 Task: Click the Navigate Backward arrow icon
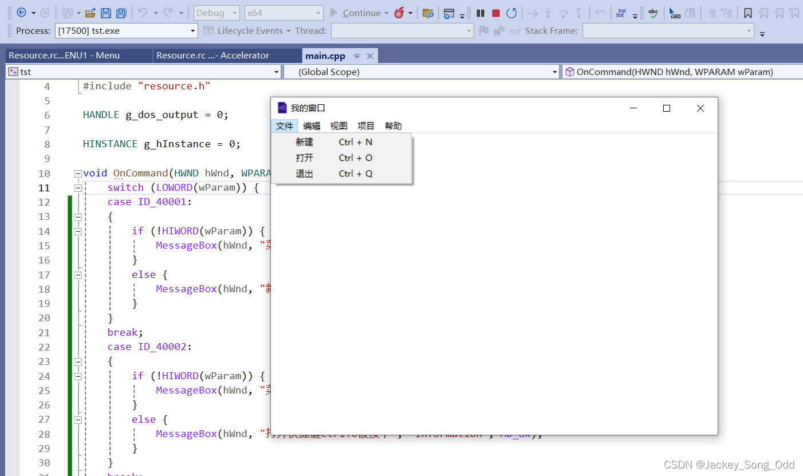coord(21,13)
